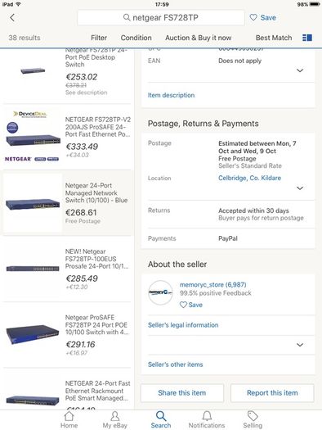Open the Home tab
322x430 pixels.
coord(69,419)
